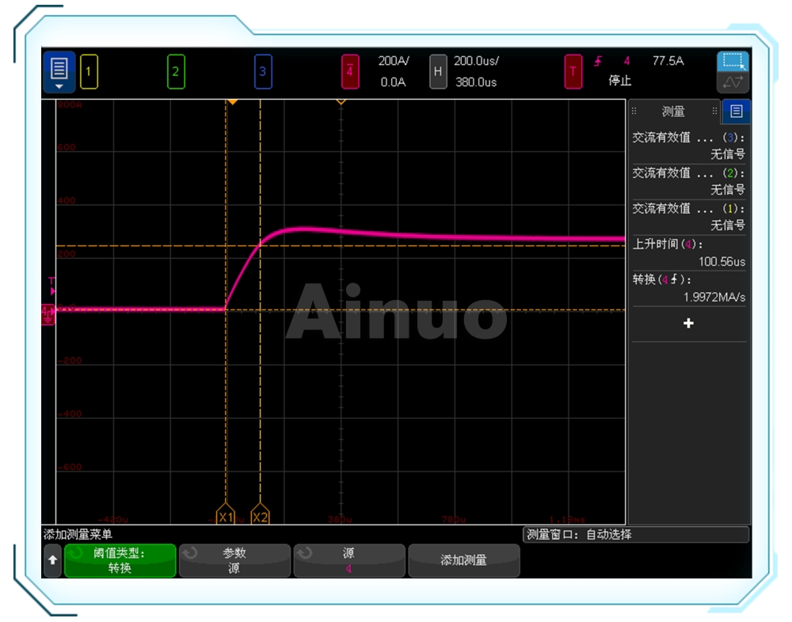Open the 参数 源 softkey options
The width and height of the screenshot is (792, 622).
tap(234, 560)
